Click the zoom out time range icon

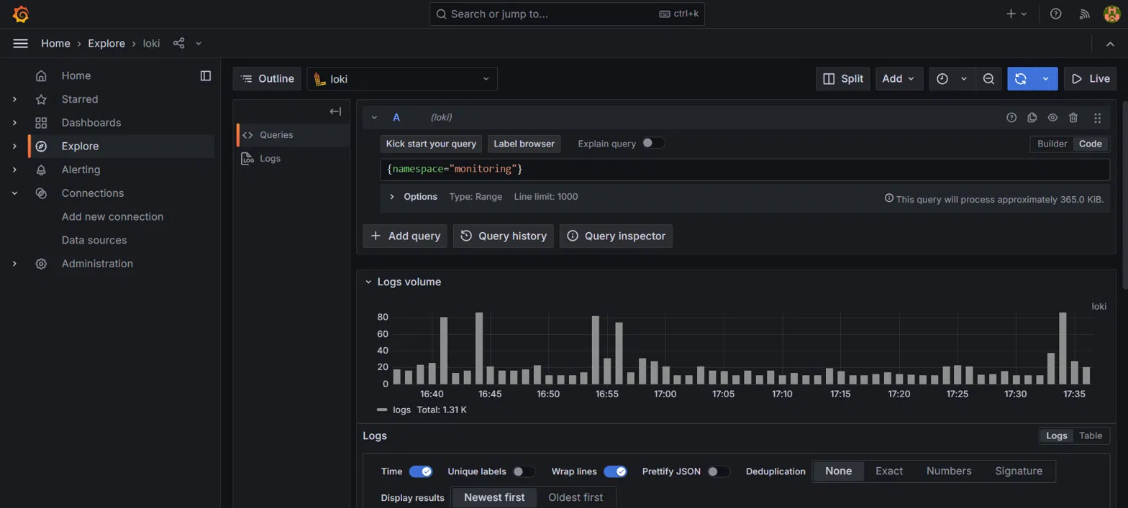(988, 79)
